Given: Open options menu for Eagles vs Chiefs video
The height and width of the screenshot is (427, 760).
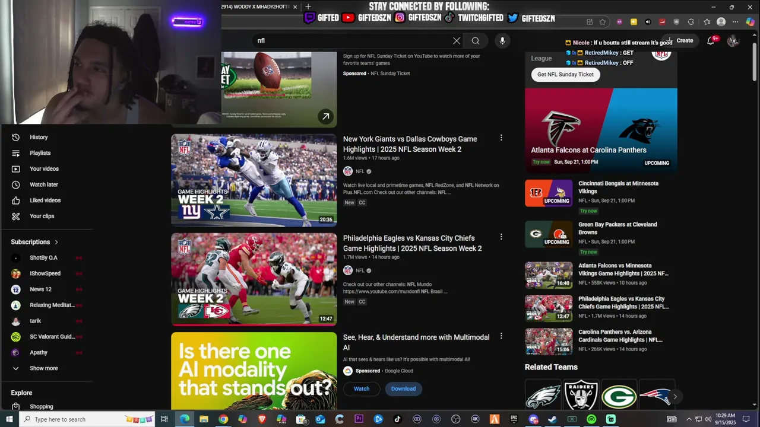Looking at the screenshot, I should [501, 237].
